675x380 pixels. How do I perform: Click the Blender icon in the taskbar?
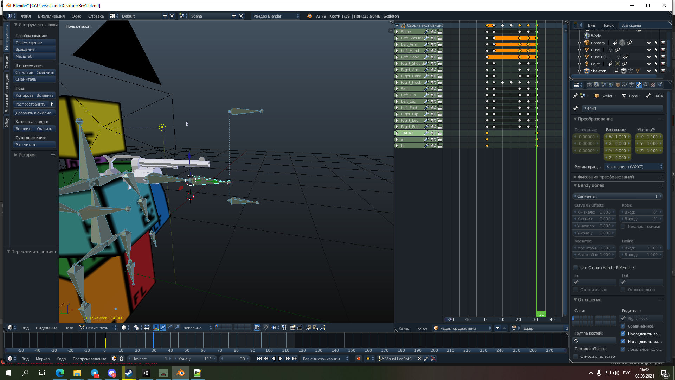[x=180, y=373]
